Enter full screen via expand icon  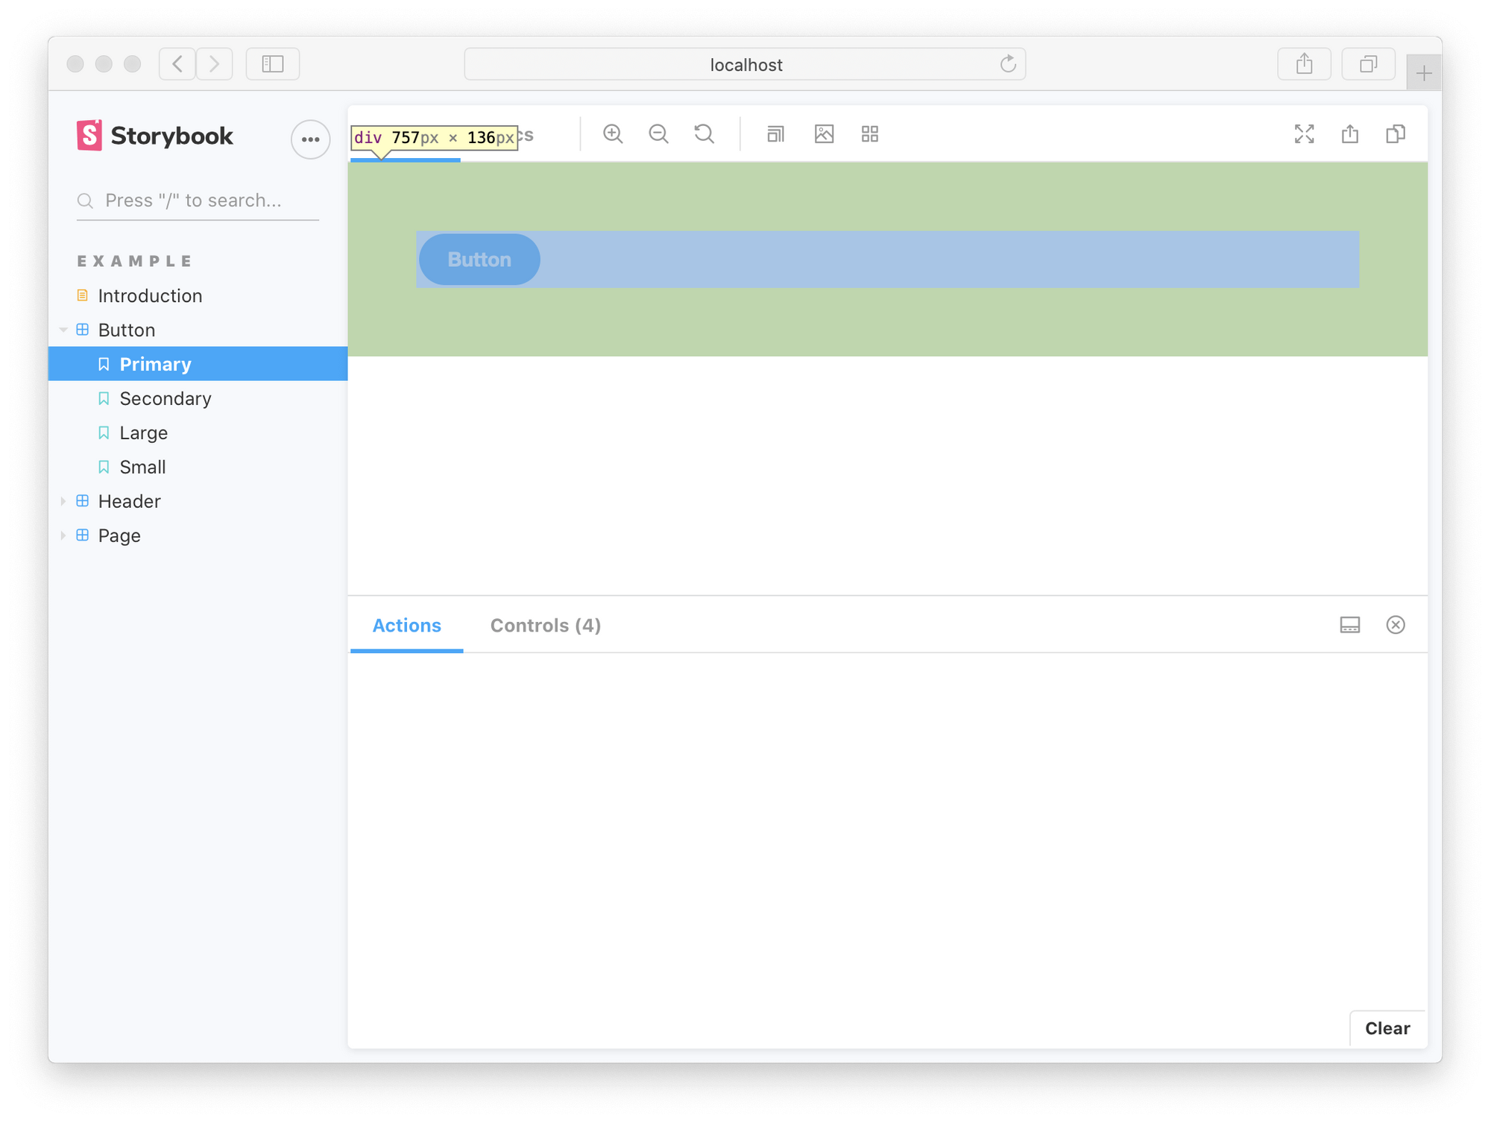[x=1304, y=134]
